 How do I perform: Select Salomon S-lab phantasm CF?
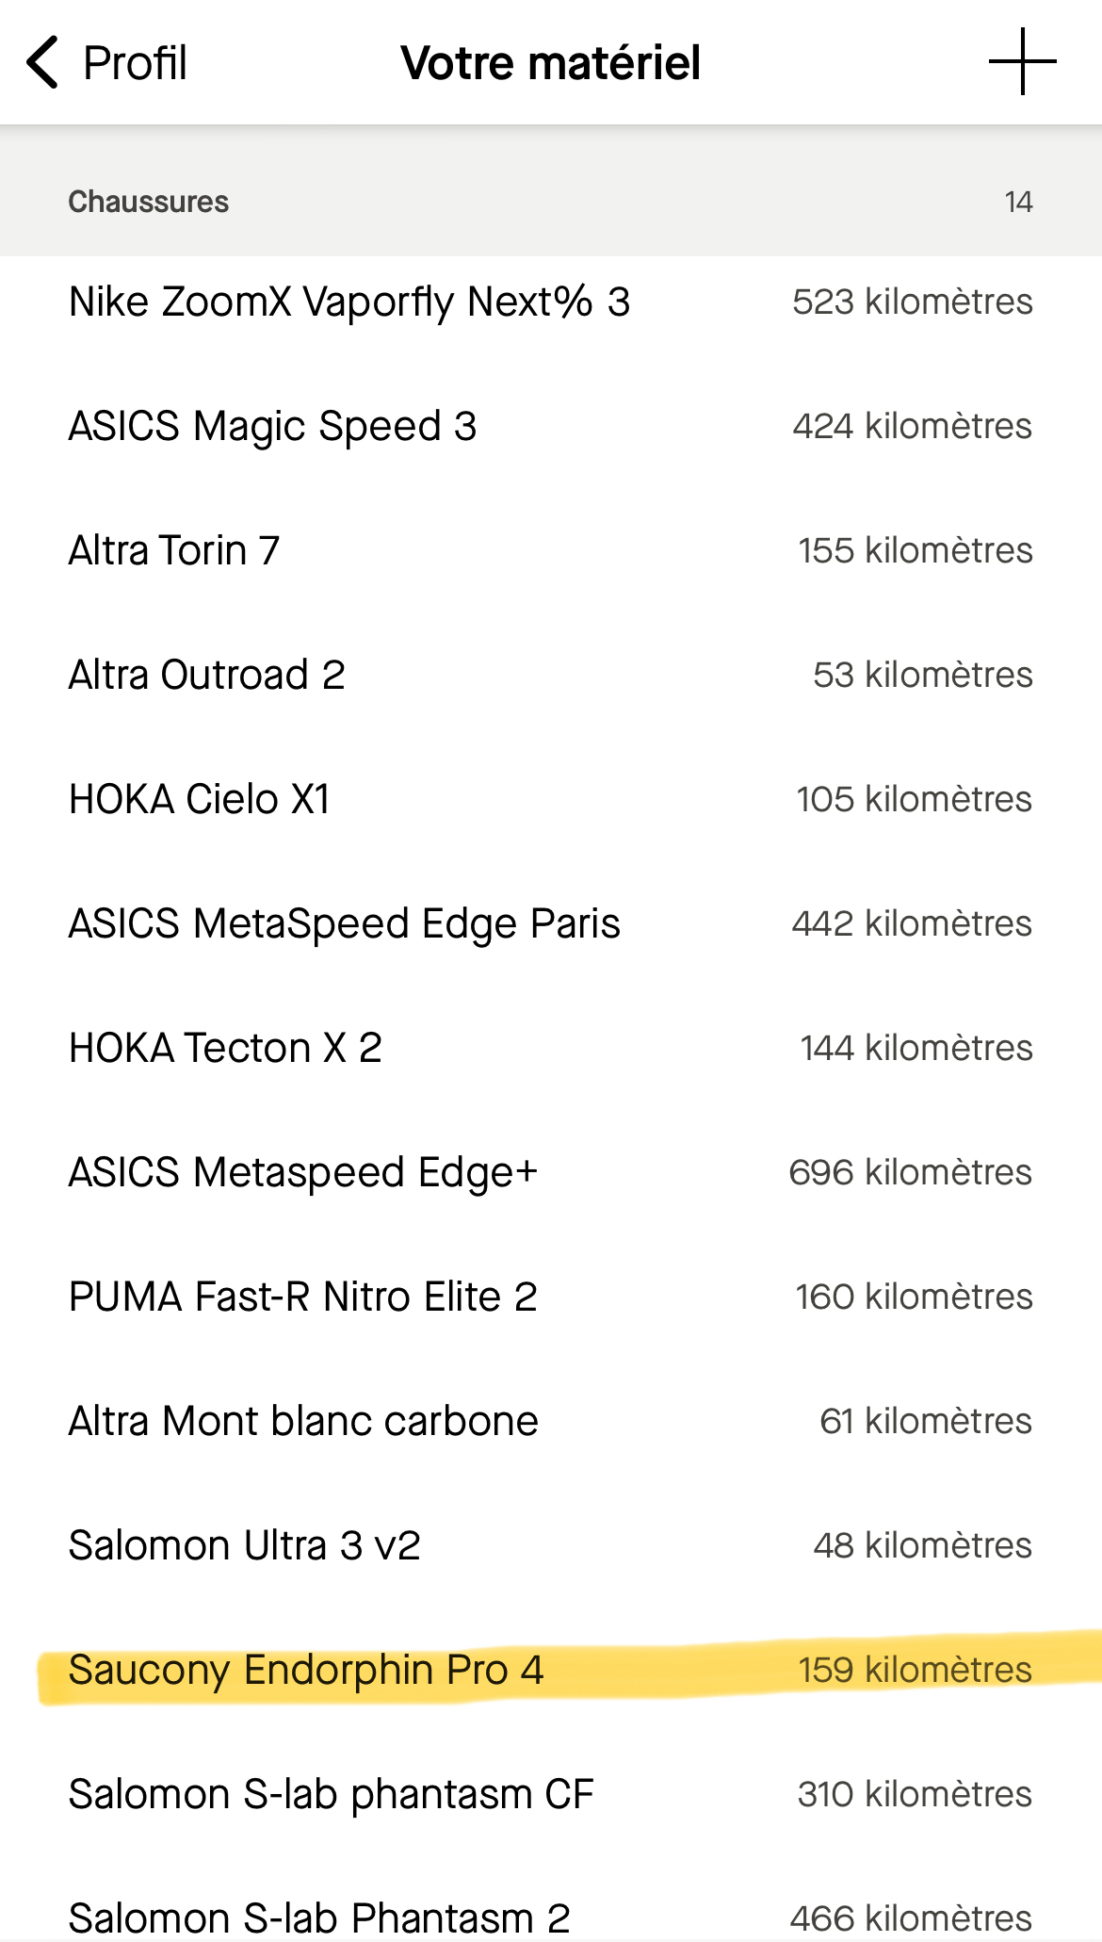tap(331, 1795)
